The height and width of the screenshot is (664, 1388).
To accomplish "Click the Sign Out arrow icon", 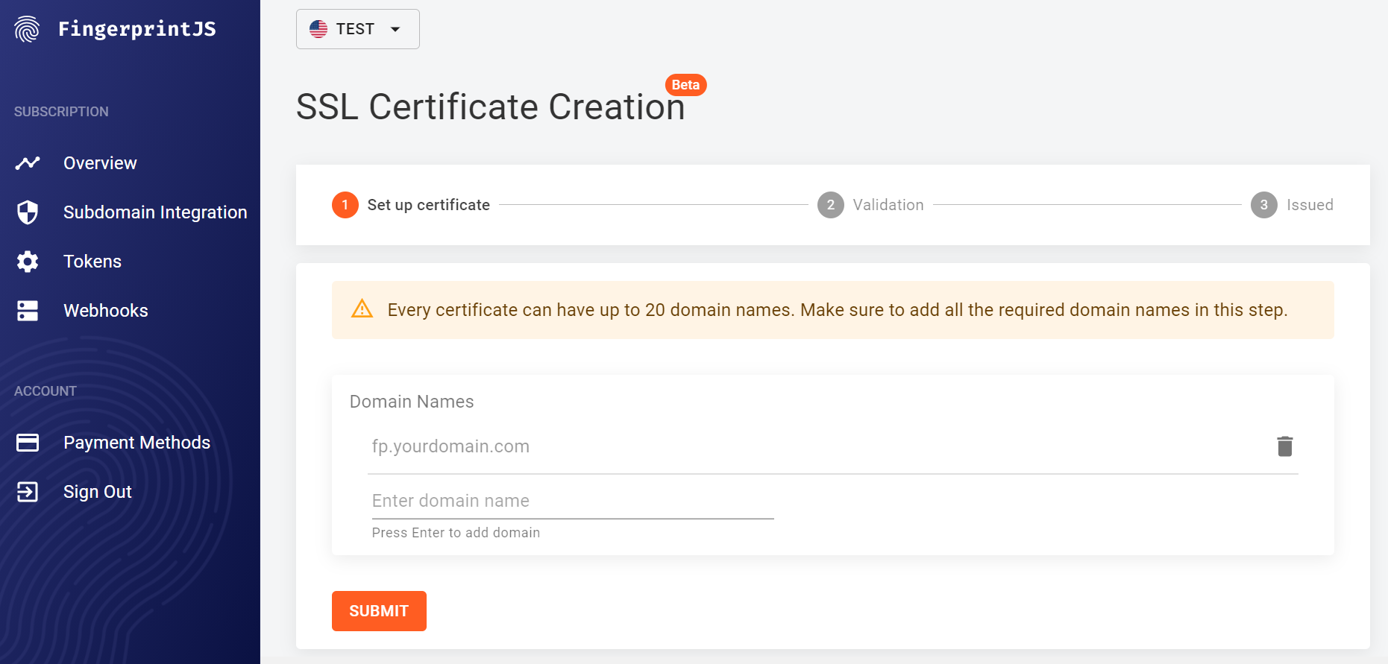I will point(28,492).
